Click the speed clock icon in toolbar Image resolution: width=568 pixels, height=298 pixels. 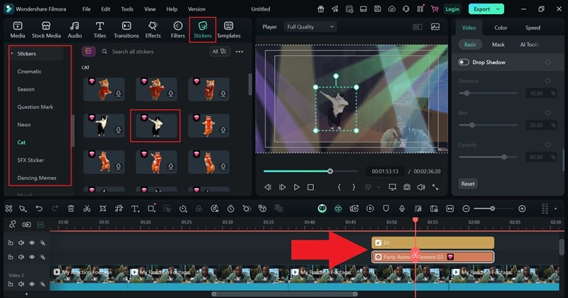pyautogui.click(x=183, y=208)
